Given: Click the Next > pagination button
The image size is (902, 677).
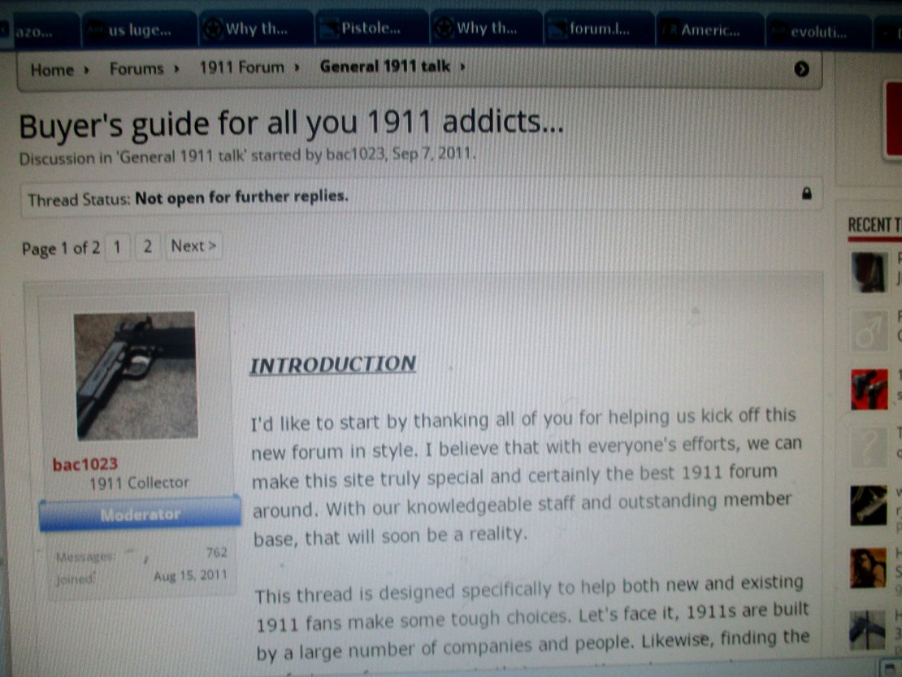Looking at the screenshot, I should [193, 246].
